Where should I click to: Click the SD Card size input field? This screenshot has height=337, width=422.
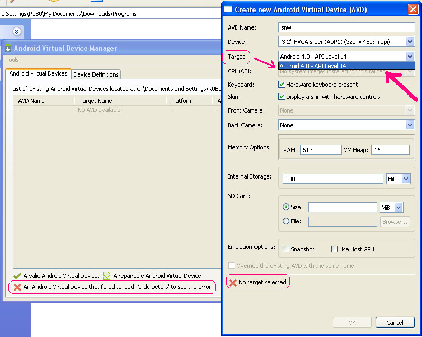click(342, 207)
